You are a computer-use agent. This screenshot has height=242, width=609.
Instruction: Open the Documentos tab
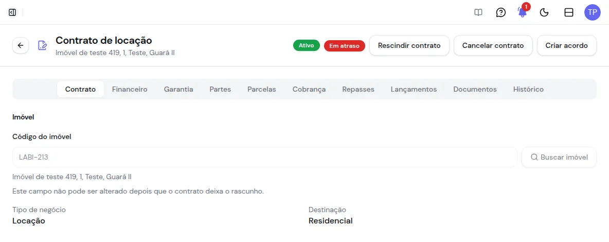coord(475,89)
